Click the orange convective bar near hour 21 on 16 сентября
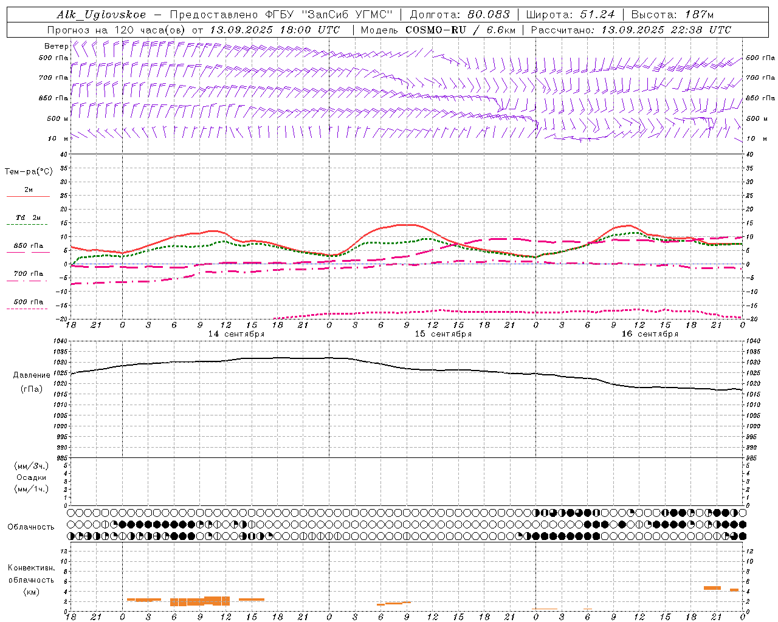The height and width of the screenshot is (622, 778). [x=712, y=588]
